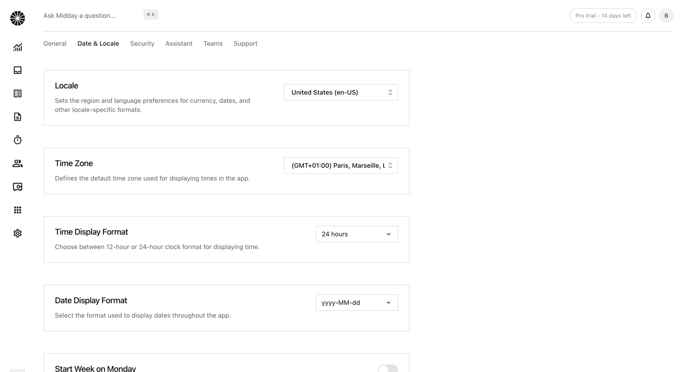Open the Vault icon in sidebar
692x372 pixels.
tap(17, 187)
